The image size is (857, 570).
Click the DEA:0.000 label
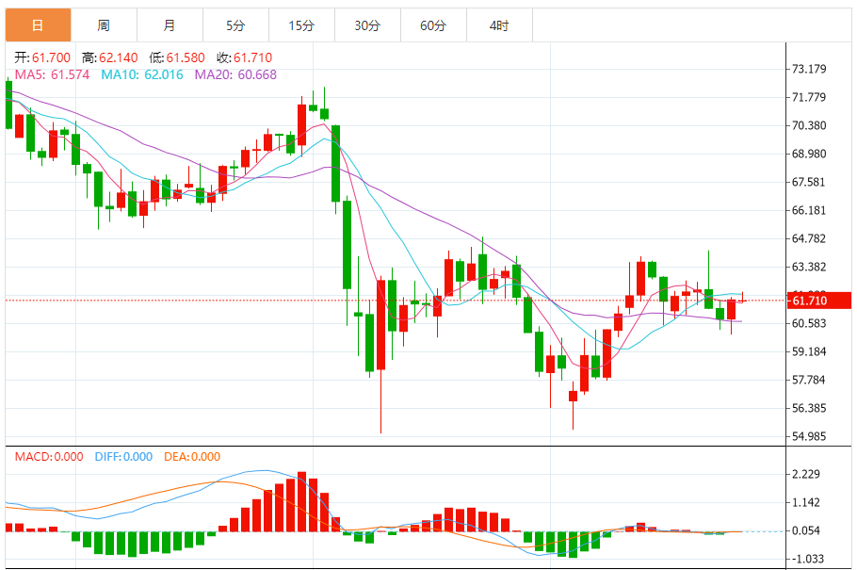(192, 457)
